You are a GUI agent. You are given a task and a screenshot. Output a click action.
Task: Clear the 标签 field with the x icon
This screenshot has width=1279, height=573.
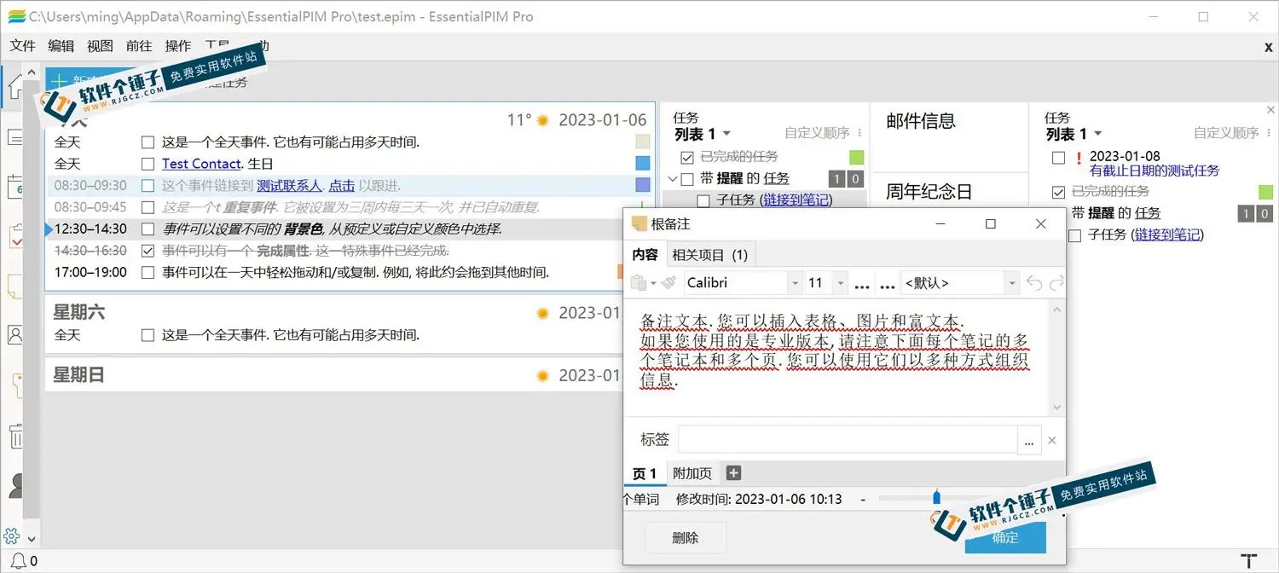(1051, 440)
